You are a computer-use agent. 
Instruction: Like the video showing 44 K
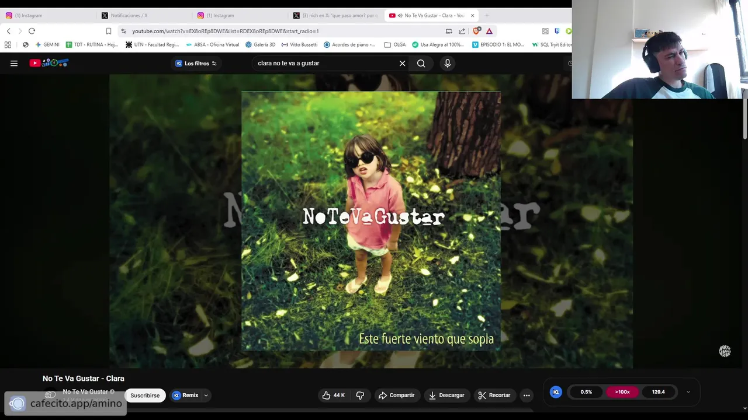point(333,395)
